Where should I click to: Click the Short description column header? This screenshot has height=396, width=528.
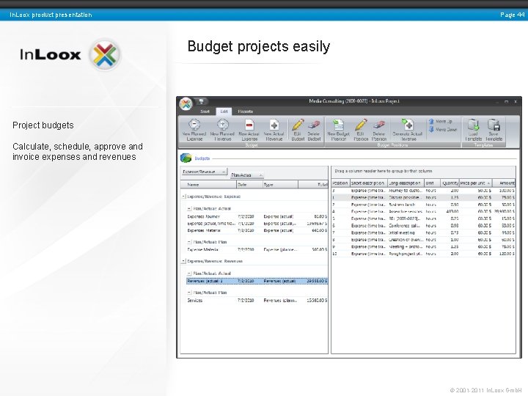(x=368, y=183)
